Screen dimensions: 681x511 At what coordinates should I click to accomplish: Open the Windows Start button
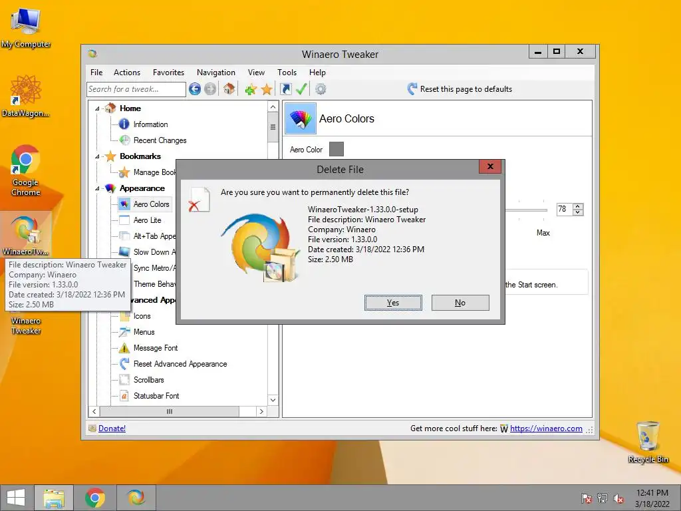16,498
